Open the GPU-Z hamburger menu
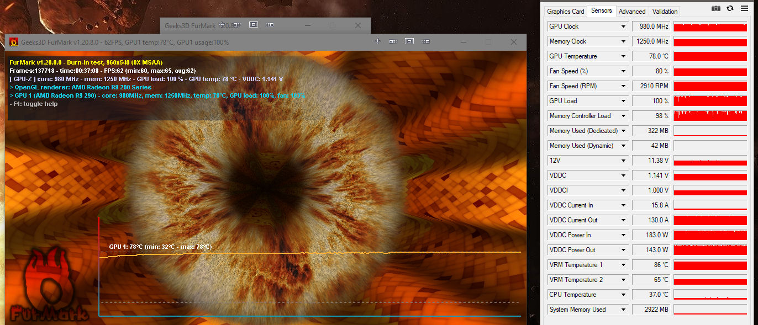758x325 pixels. 744,8
